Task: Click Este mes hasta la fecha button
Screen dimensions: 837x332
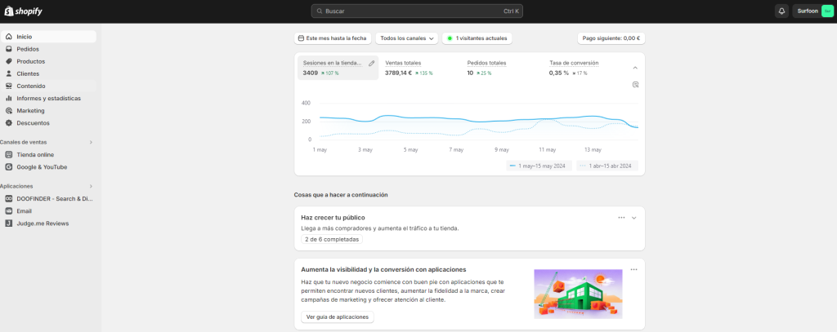Action: click(x=333, y=38)
